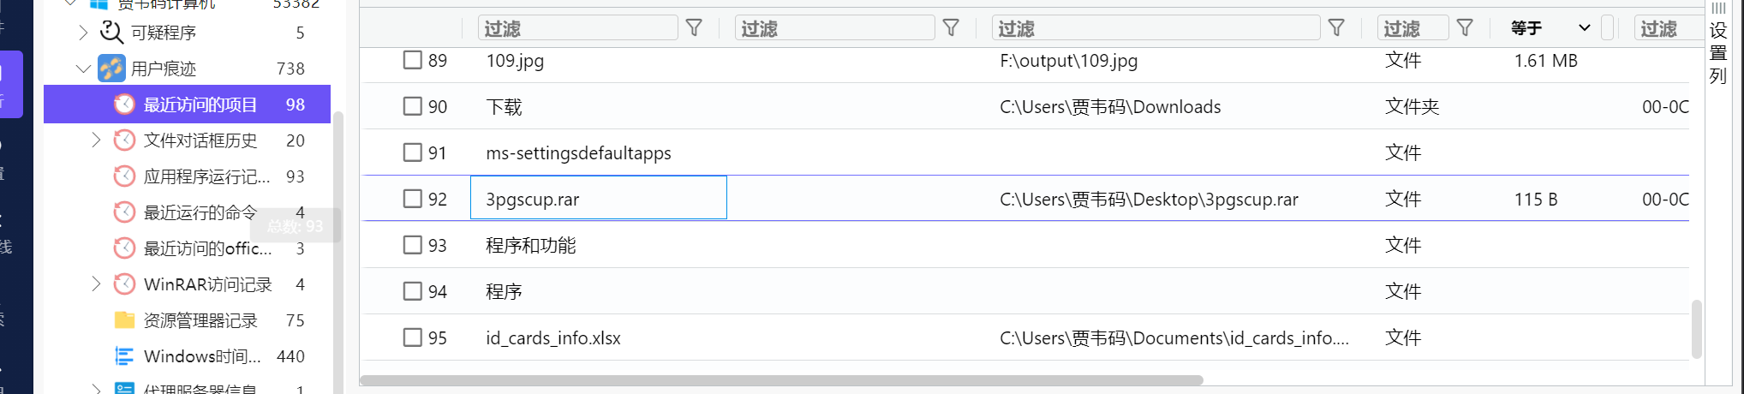Open 最近访问的项目 tree entry
This screenshot has width=1744, height=394.
pyautogui.click(x=200, y=104)
